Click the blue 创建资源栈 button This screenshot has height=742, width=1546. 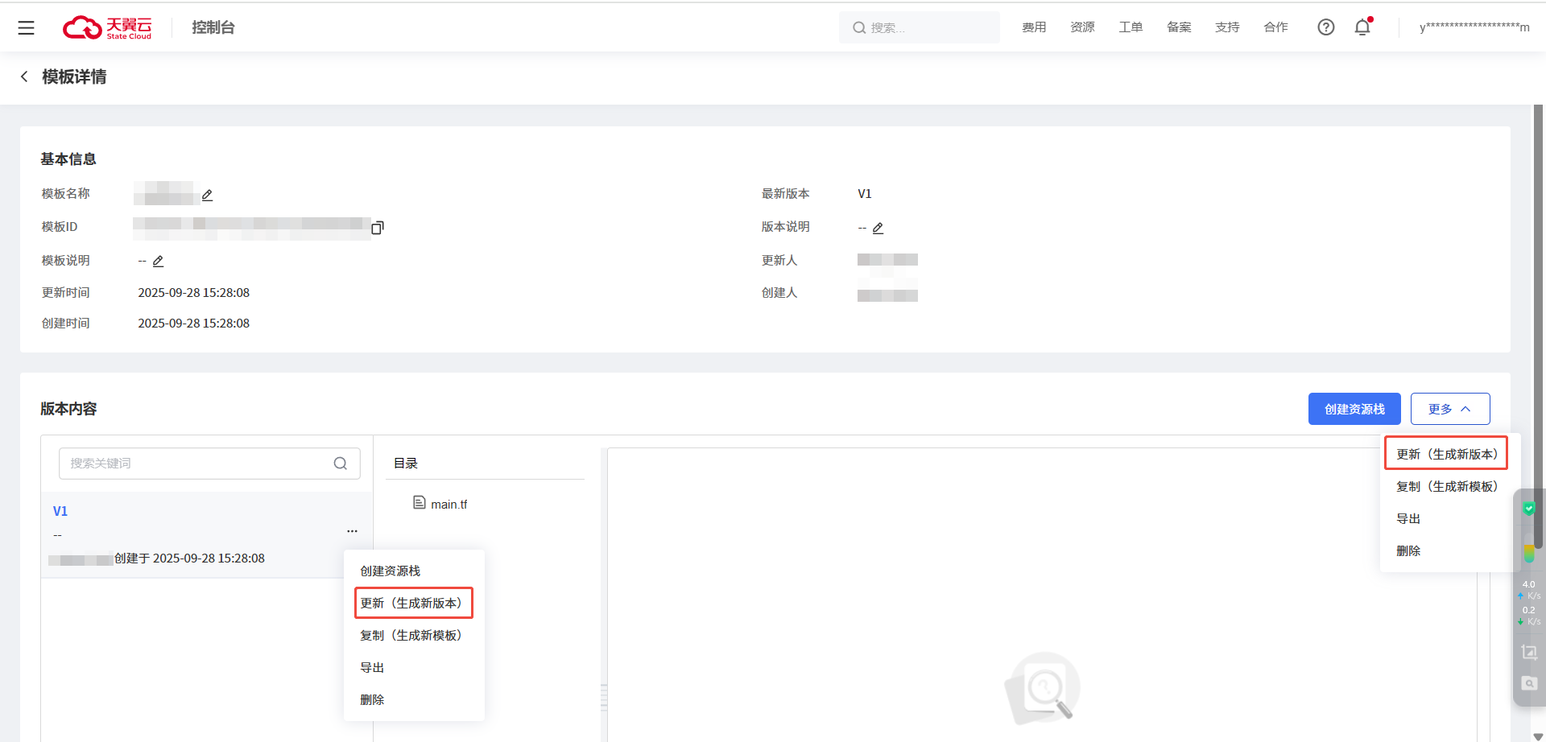[1354, 409]
